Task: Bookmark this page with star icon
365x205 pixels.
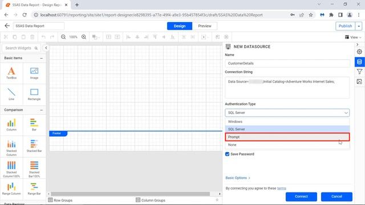Action: [311, 15]
